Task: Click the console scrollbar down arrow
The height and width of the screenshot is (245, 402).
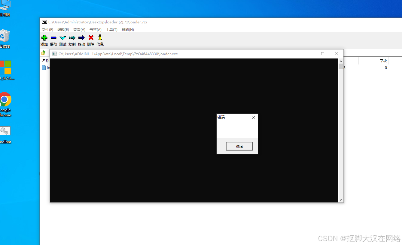Action: (341, 200)
